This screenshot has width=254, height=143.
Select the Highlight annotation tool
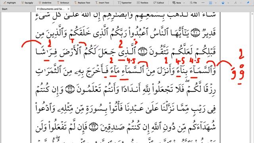[10, 3]
